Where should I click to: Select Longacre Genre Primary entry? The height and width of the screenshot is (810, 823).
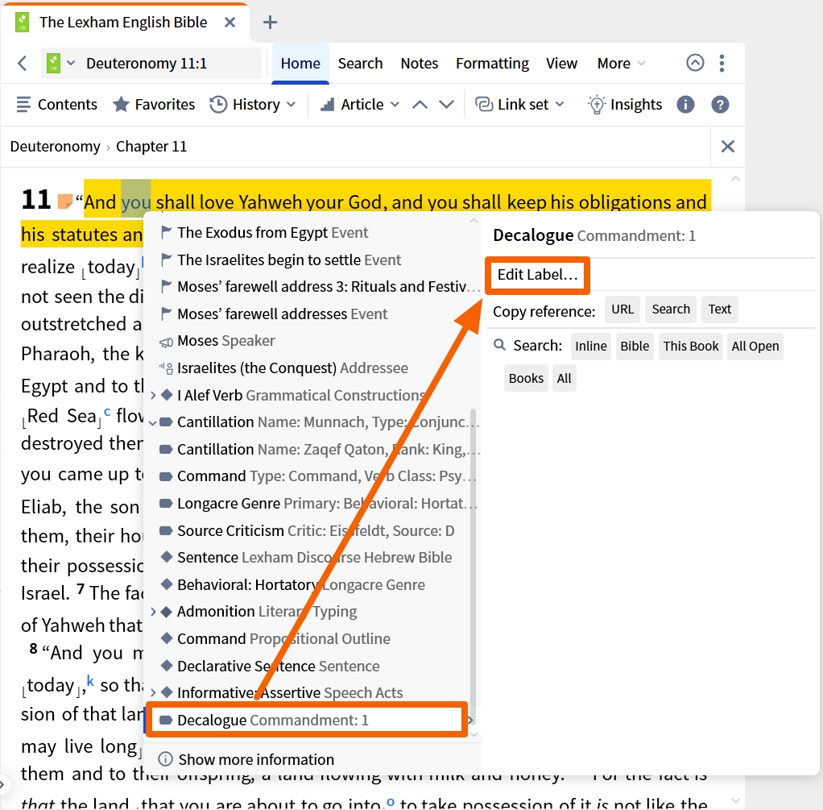click(312, 503)
